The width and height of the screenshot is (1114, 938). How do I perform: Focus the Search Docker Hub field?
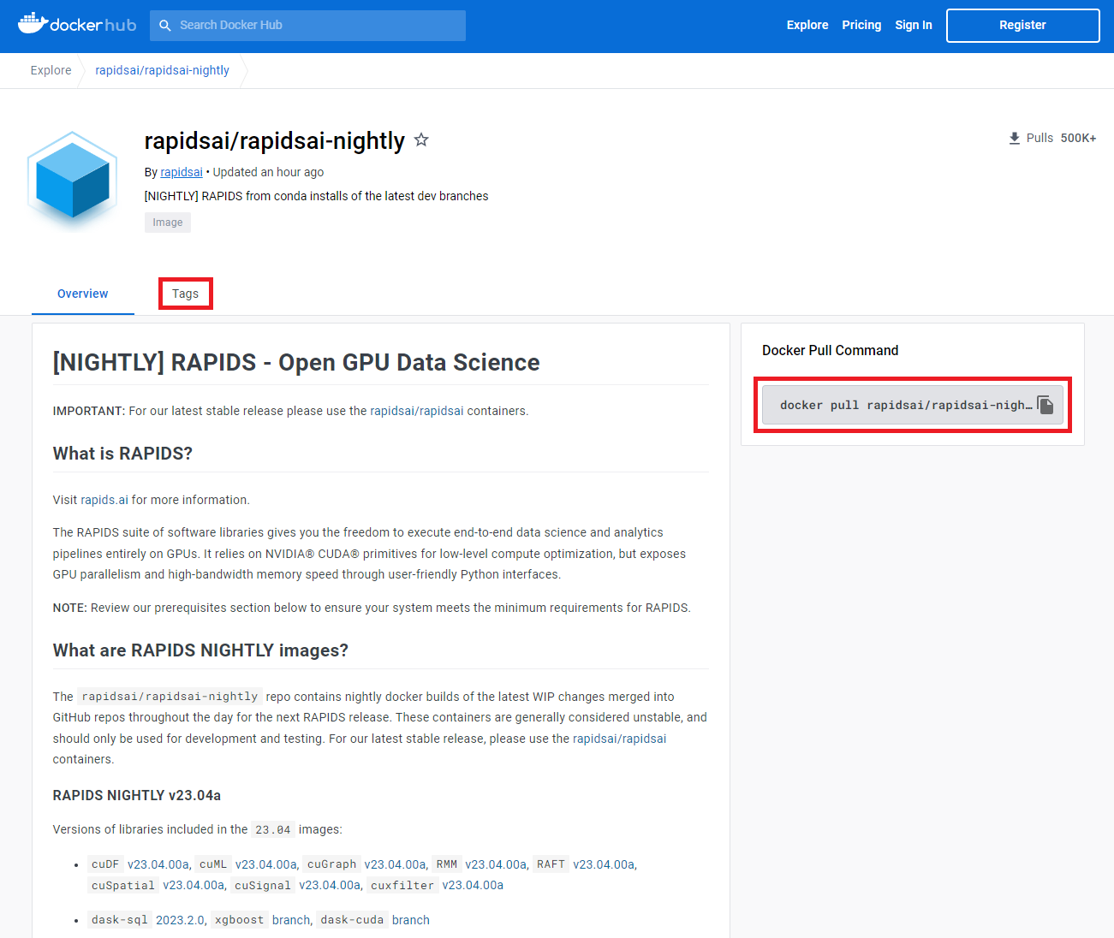pyautogui.click(x=307, y=26)
